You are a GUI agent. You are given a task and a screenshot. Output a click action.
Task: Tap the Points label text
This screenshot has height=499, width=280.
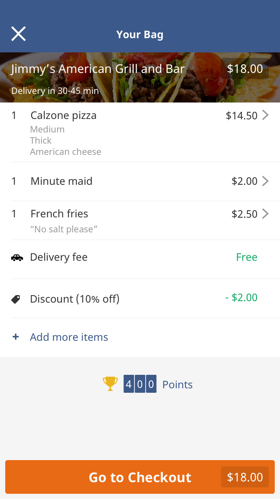coord(177,385)
